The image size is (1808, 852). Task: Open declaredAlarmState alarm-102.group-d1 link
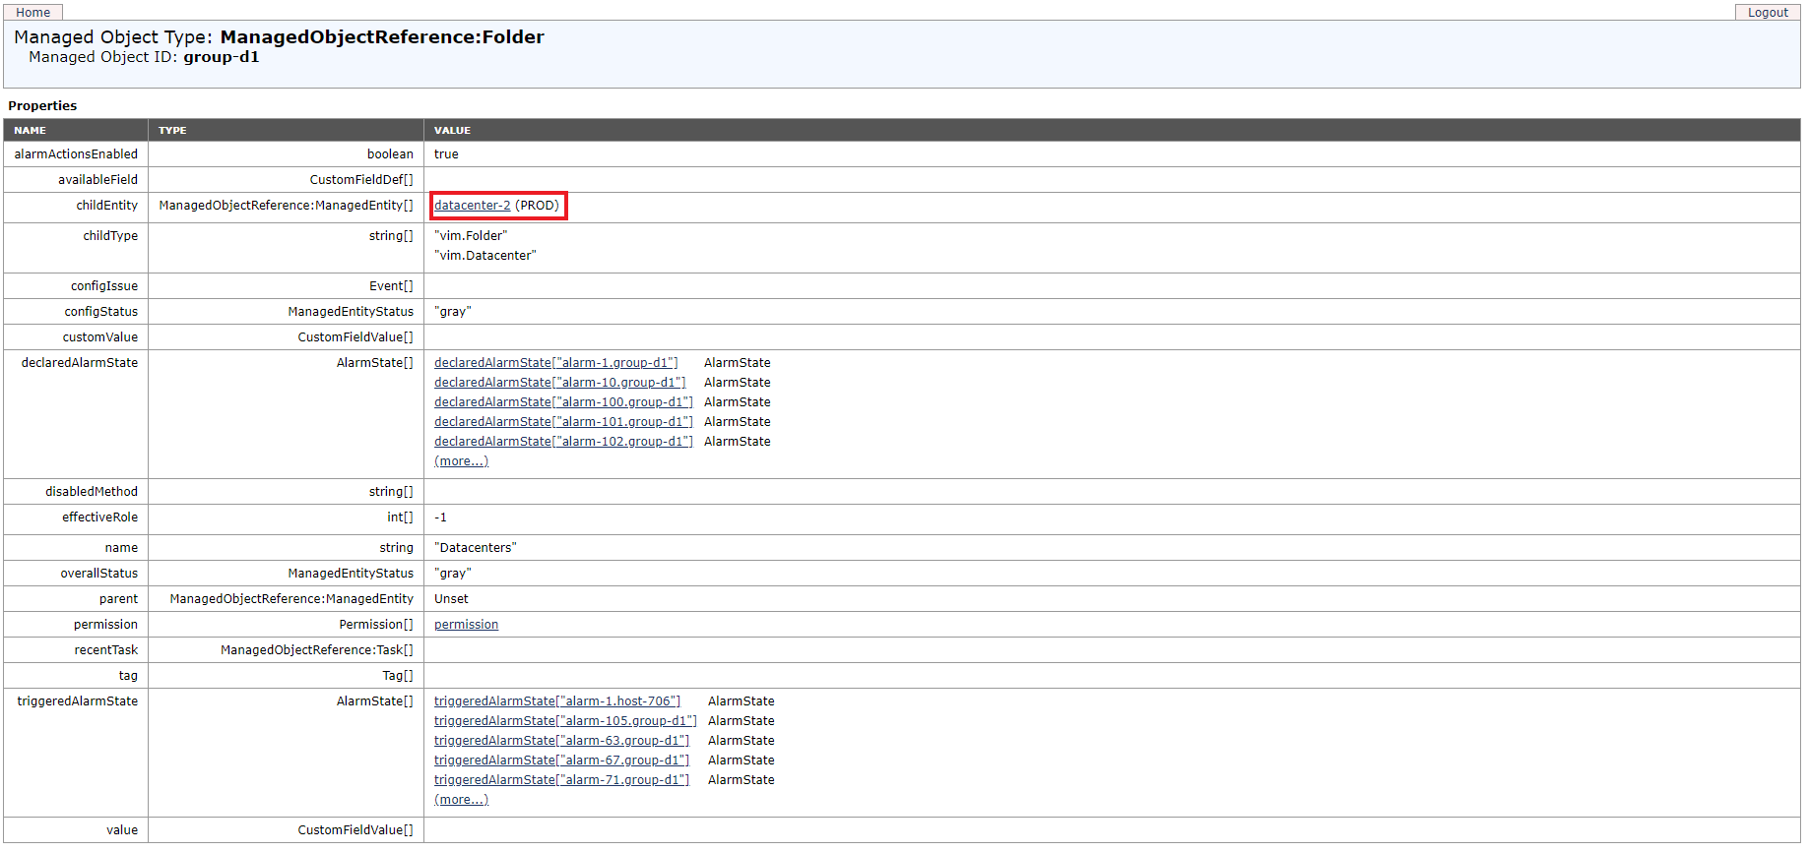pyautogui.click(x=563, y=442)
